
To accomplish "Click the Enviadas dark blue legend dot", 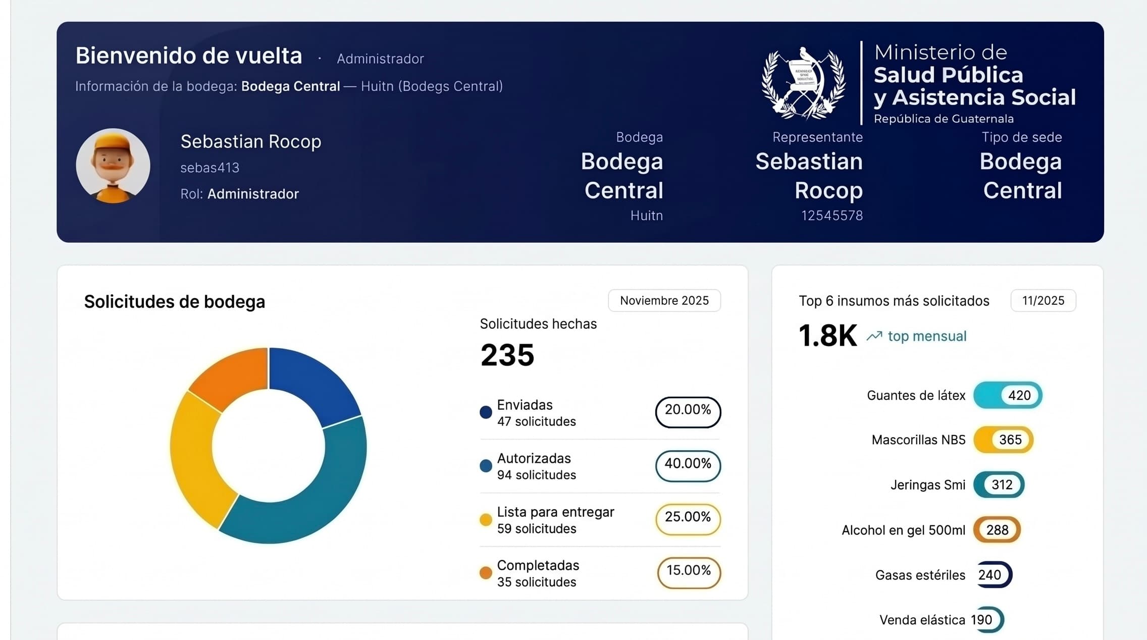I will coord(486,412).
